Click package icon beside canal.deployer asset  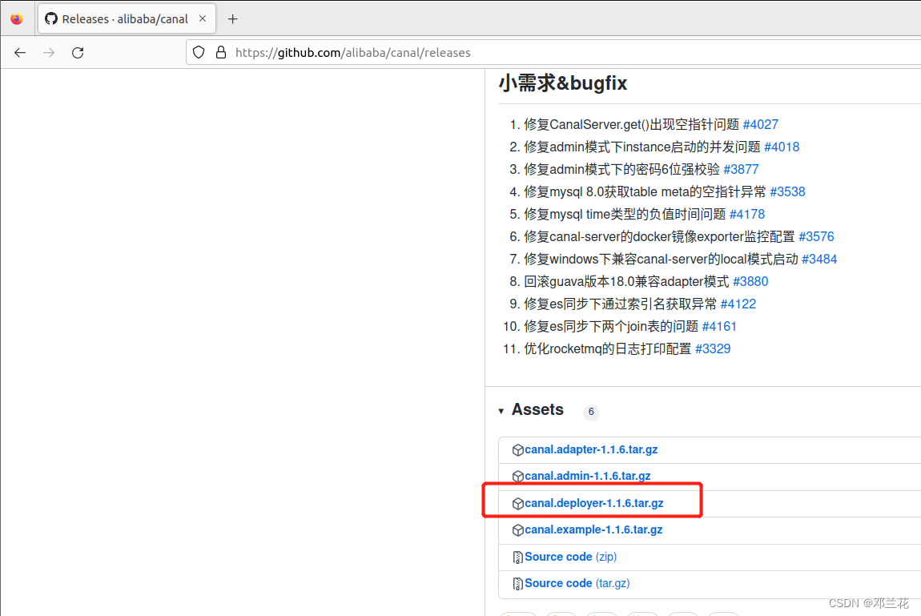[517, 504]
